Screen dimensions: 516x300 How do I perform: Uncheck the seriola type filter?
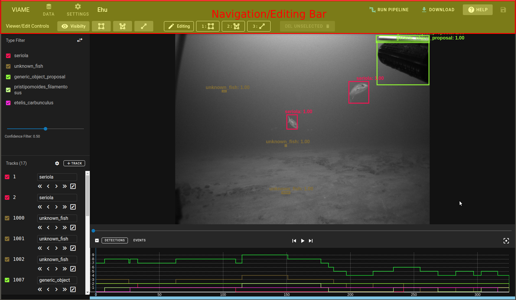(8, 56)
